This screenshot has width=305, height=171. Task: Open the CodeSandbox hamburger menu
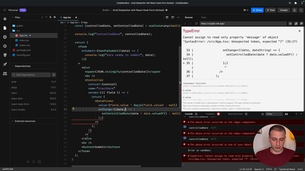(x=4, y=10)
